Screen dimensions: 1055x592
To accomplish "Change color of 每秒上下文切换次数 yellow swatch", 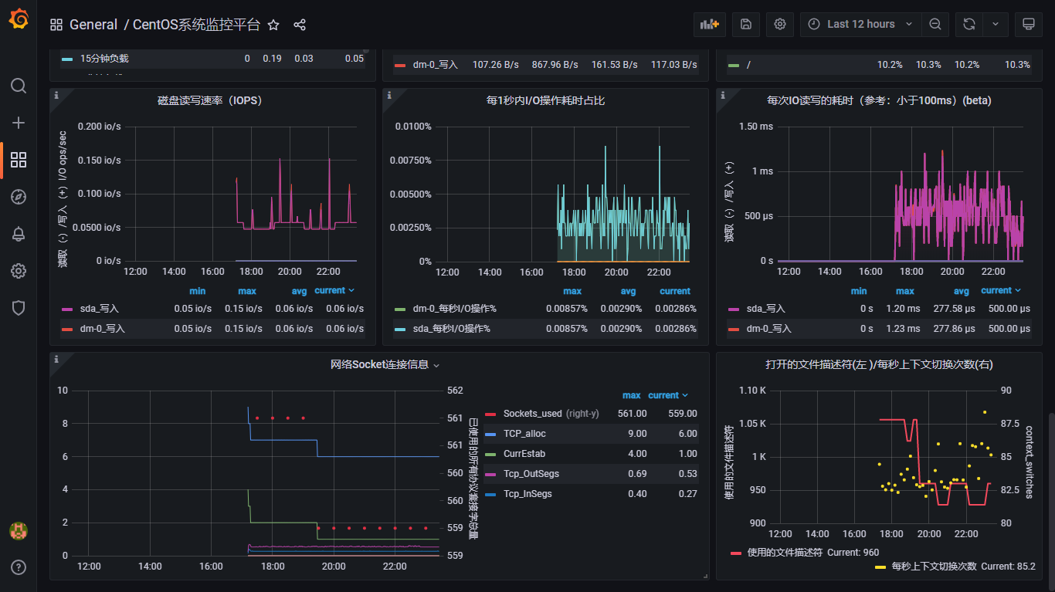I will click(880, 567).
